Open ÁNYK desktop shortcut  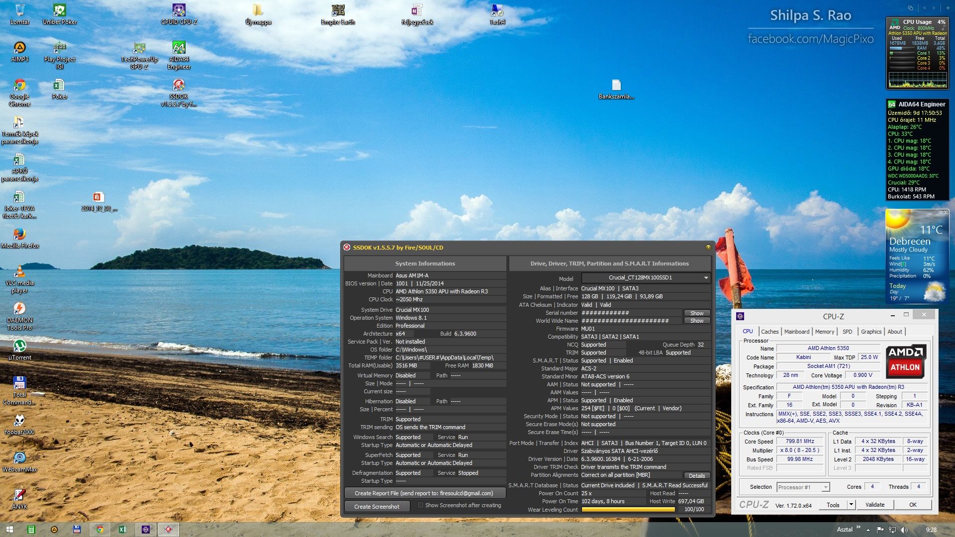click(x=19, y=499)
